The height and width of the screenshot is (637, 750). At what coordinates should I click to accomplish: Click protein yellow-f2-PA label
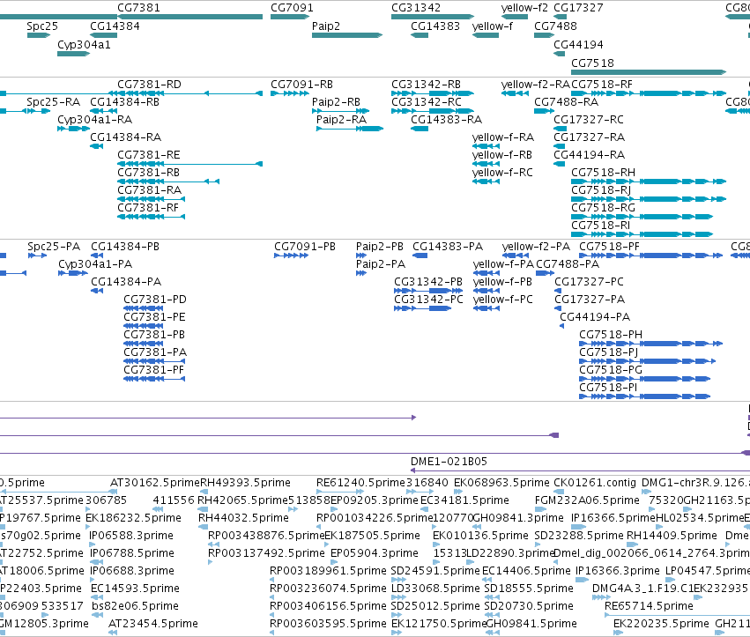coord(536,247)
